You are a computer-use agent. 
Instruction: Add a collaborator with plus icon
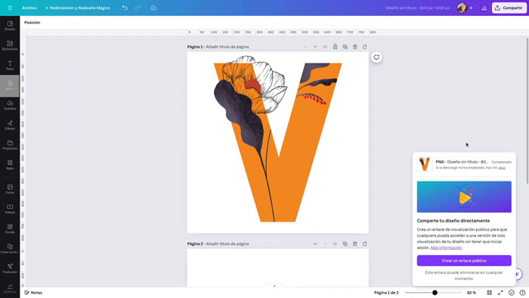point(471,8)
